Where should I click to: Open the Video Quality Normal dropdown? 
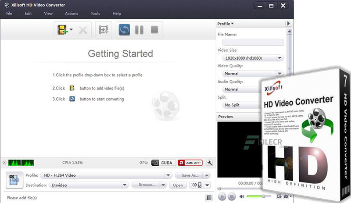(x=253, y=73)
